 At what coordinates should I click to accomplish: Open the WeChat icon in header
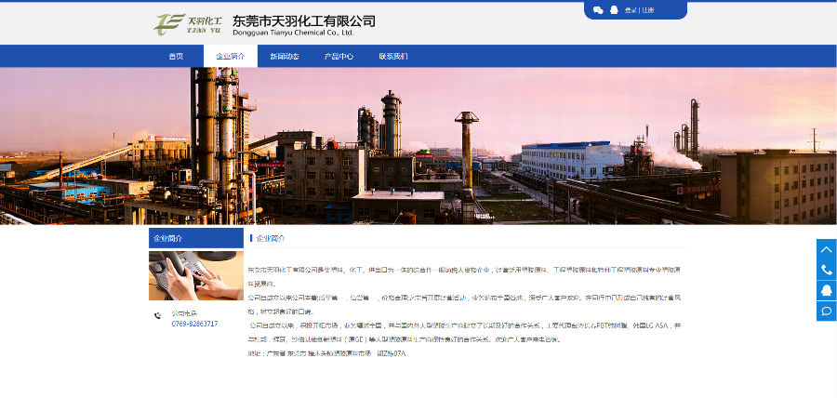(598, 10)
